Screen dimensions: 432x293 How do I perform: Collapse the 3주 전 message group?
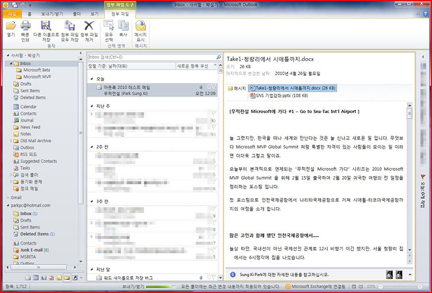(92, 201)
